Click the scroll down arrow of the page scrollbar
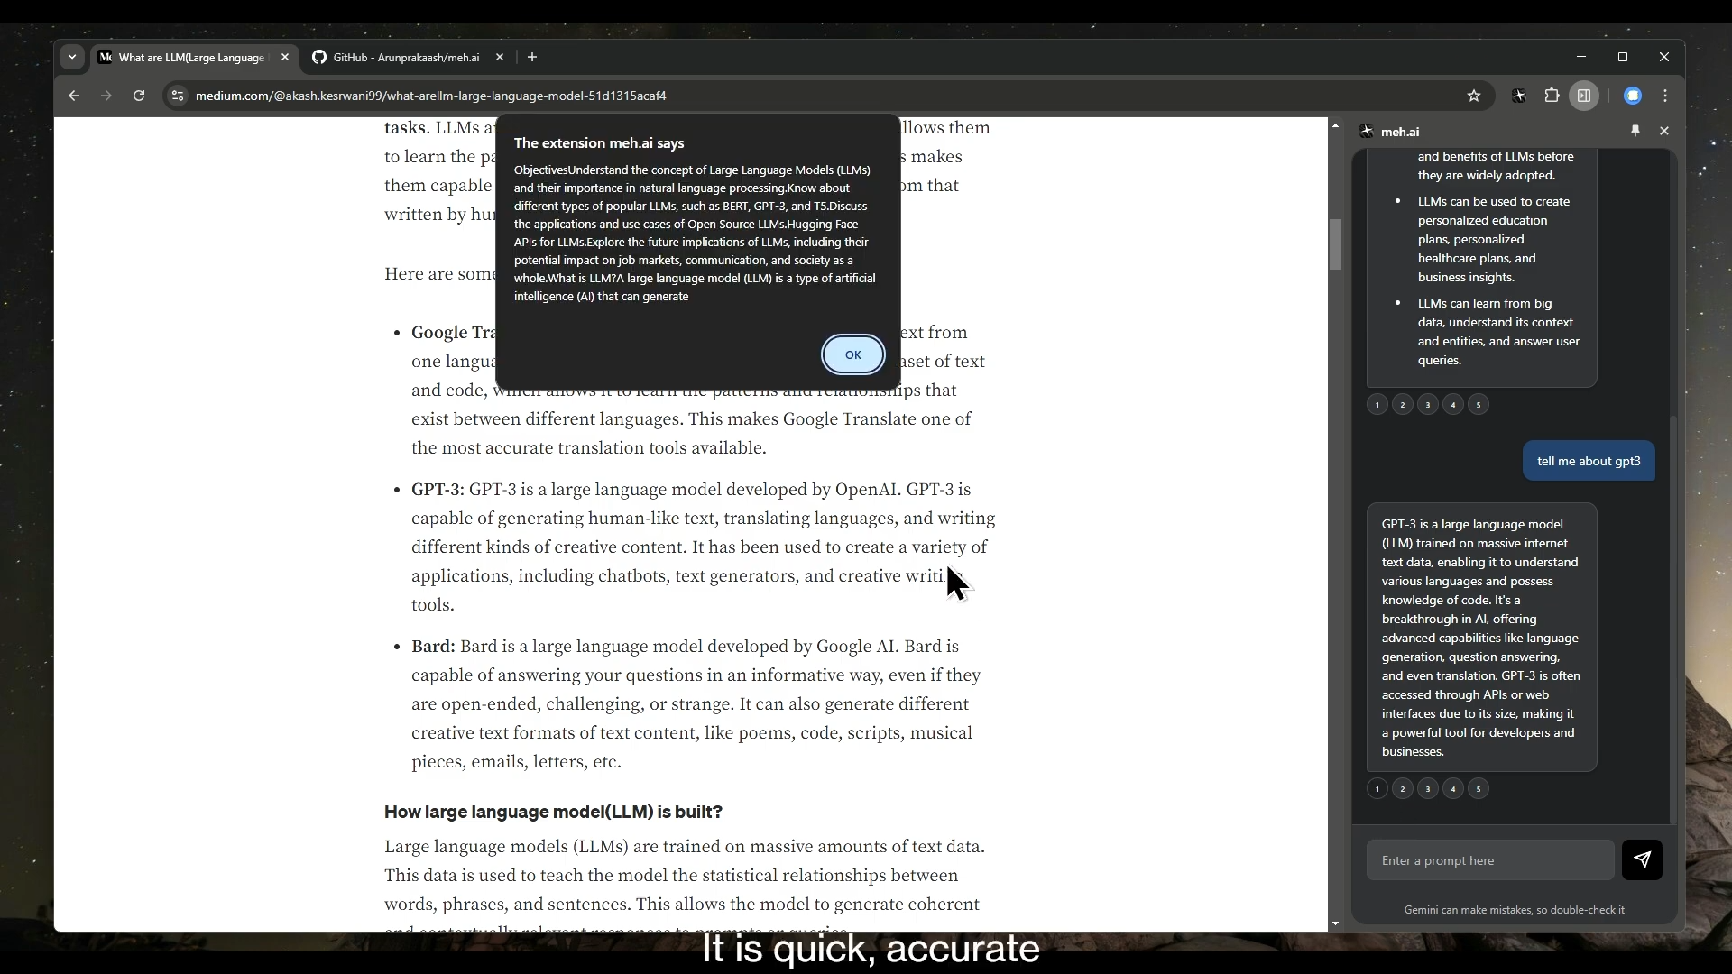1732x974 pixels. coord(1335,923)
